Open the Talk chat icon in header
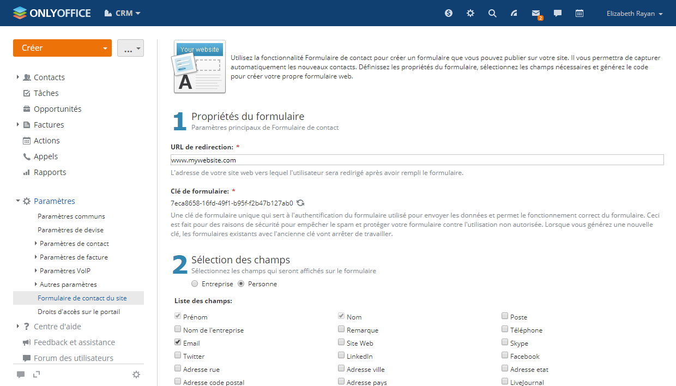This screenshot has height=386, width=676. coord(558,14)
